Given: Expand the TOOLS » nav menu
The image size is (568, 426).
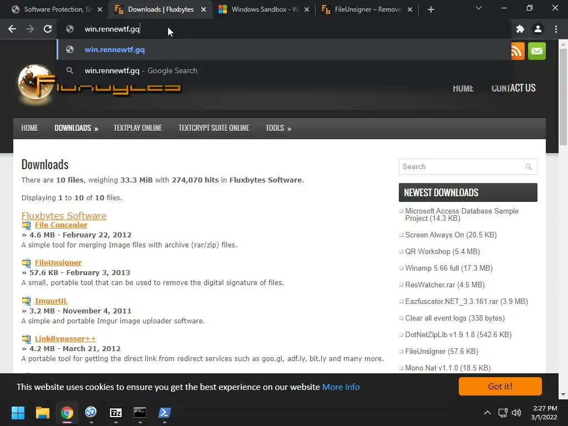Looking at the screenshot, I should point(278,128).
